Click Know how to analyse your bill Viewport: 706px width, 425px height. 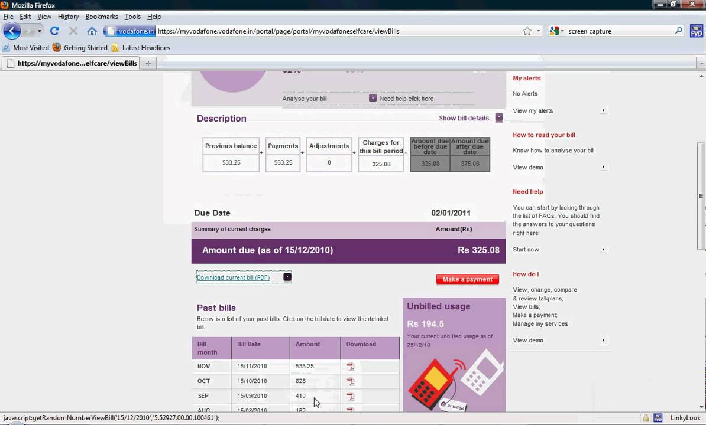pos(553,150)
